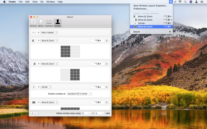Click the Moom menu bar icon
Image resolution: width=207 pixels, height=129 pixels.
tap(171, 2)
